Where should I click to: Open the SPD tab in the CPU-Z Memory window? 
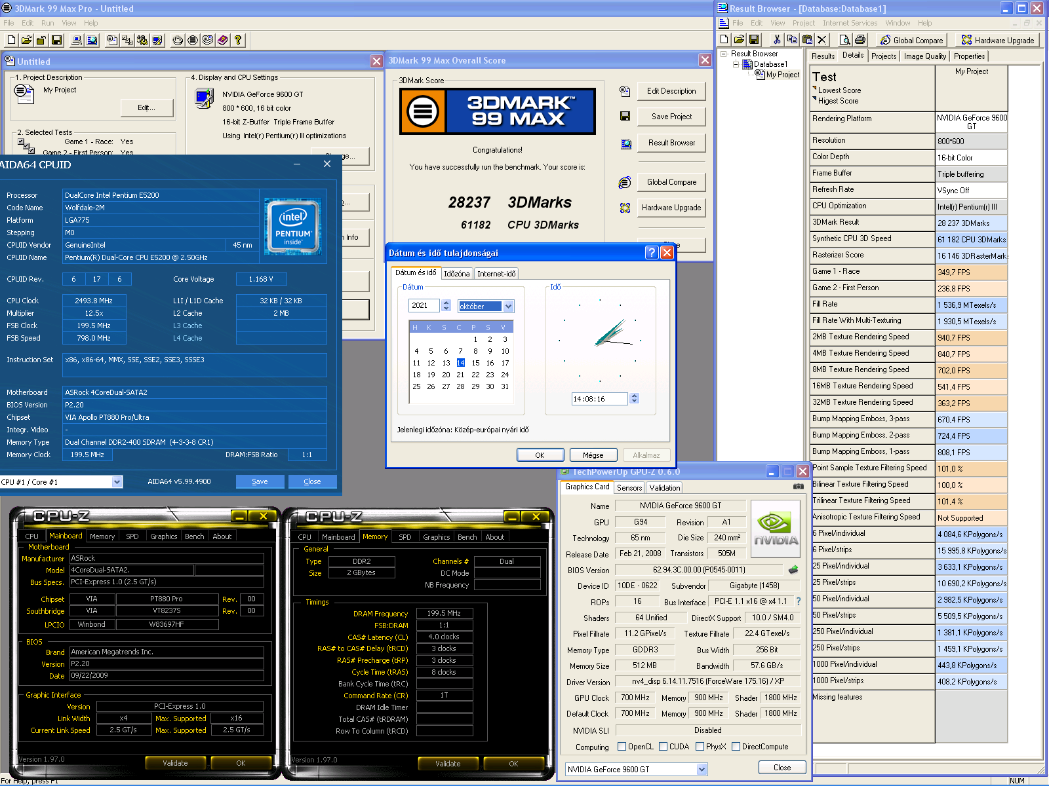tap(405, 537)
